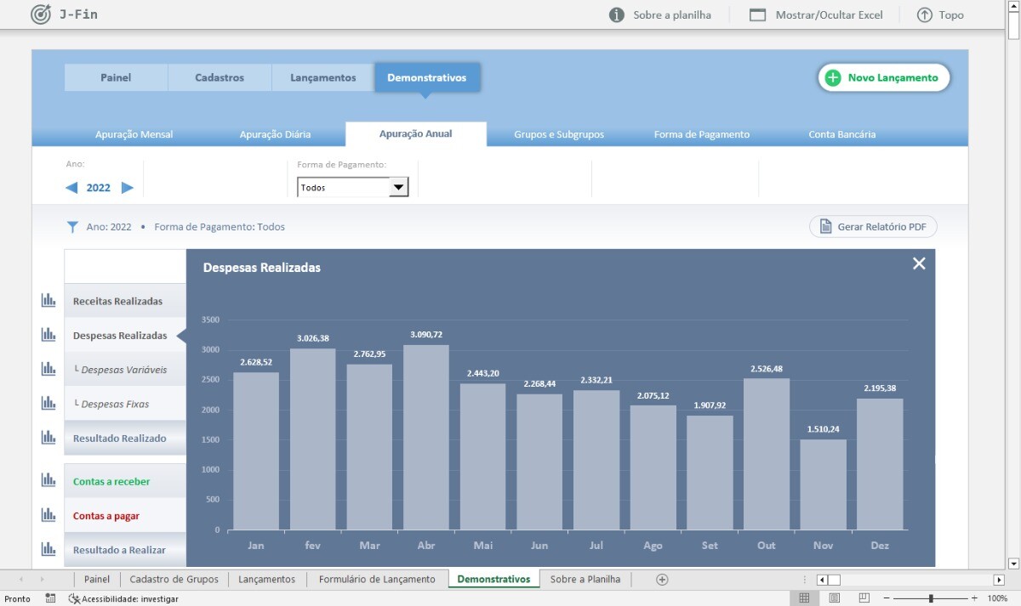Switch to Page Break Preview view

click(864, 598)
